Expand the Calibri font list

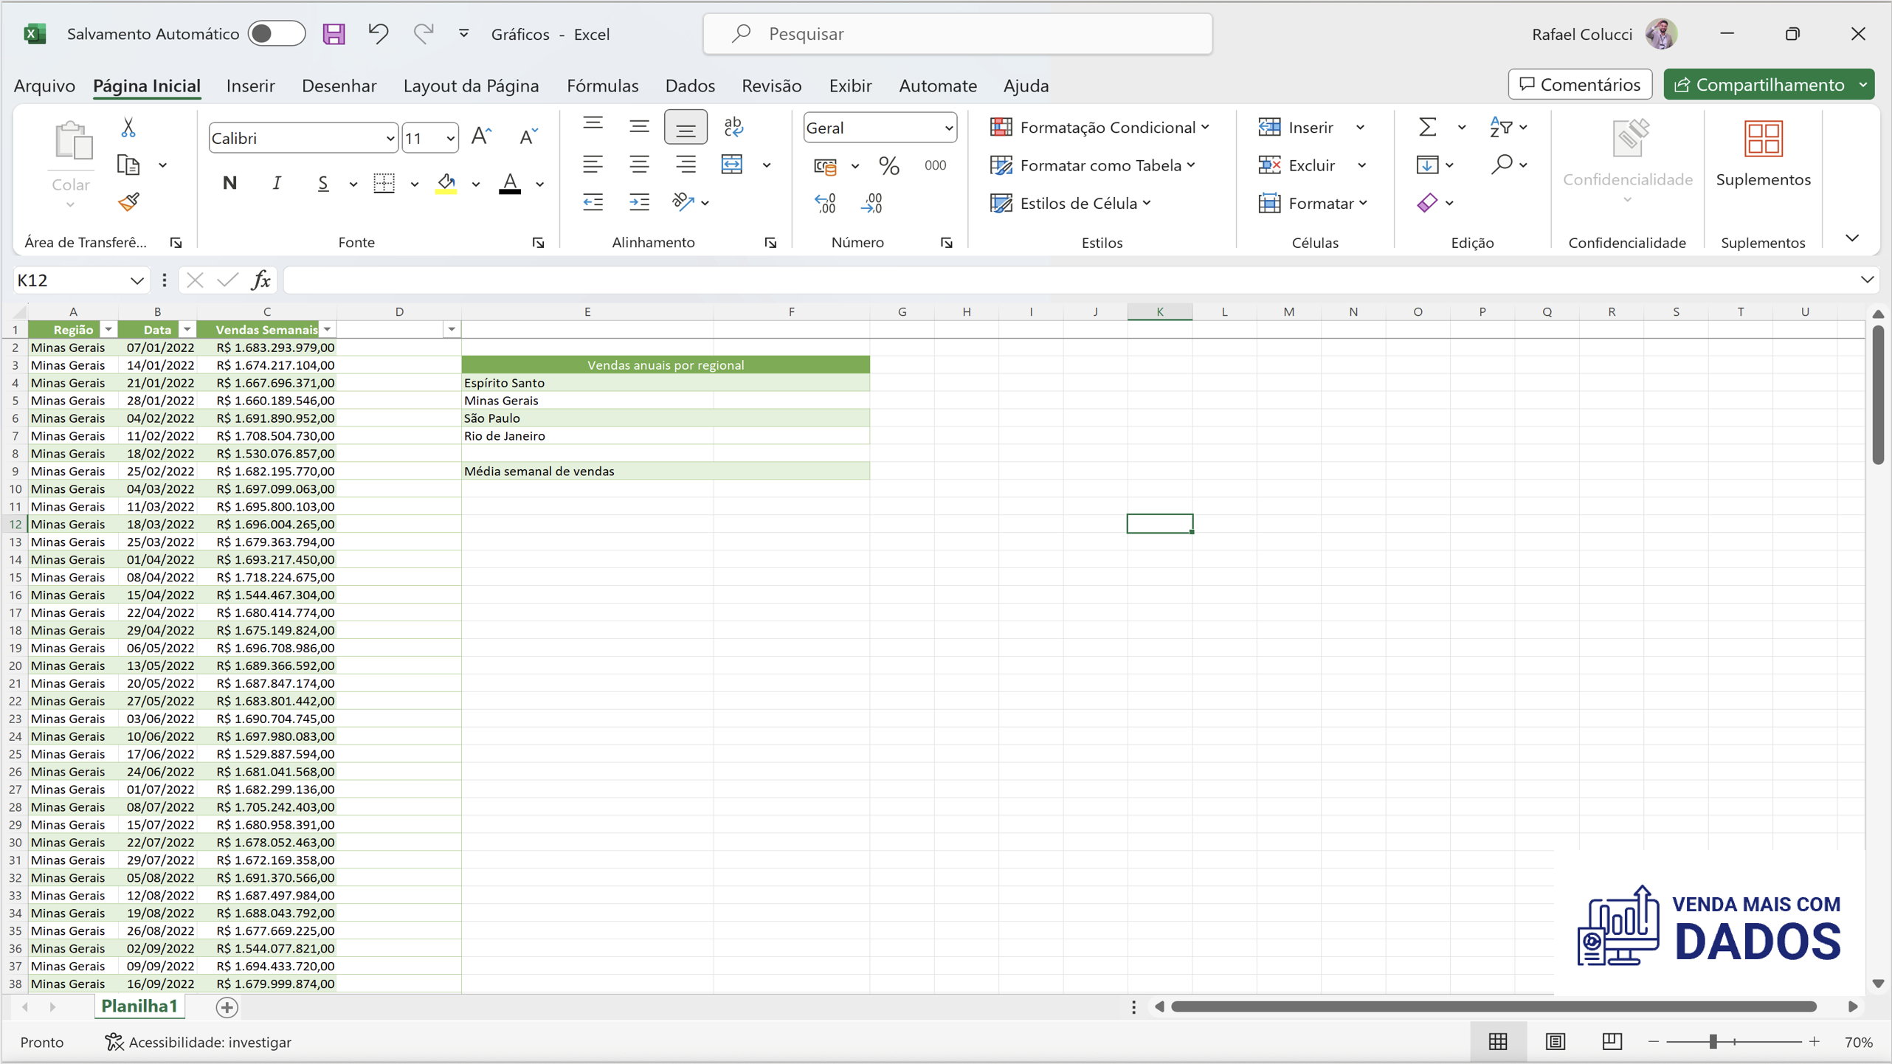pyautogui.click(x=390, y=137)
